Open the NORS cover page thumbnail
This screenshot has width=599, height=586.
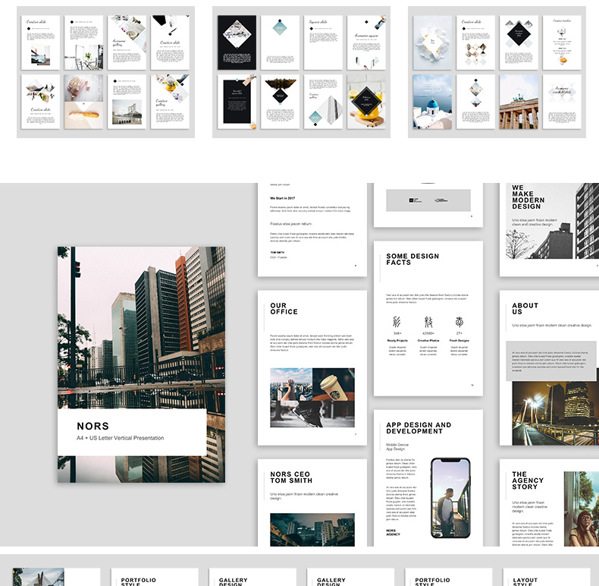click(x=141, y=364)
